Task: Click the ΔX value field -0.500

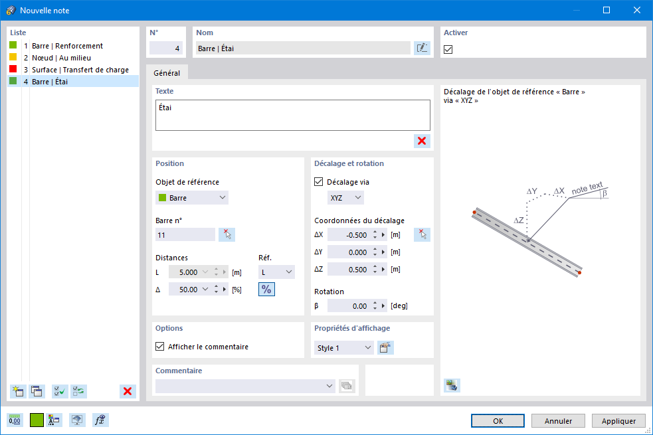Action: (x=349, y=235)
